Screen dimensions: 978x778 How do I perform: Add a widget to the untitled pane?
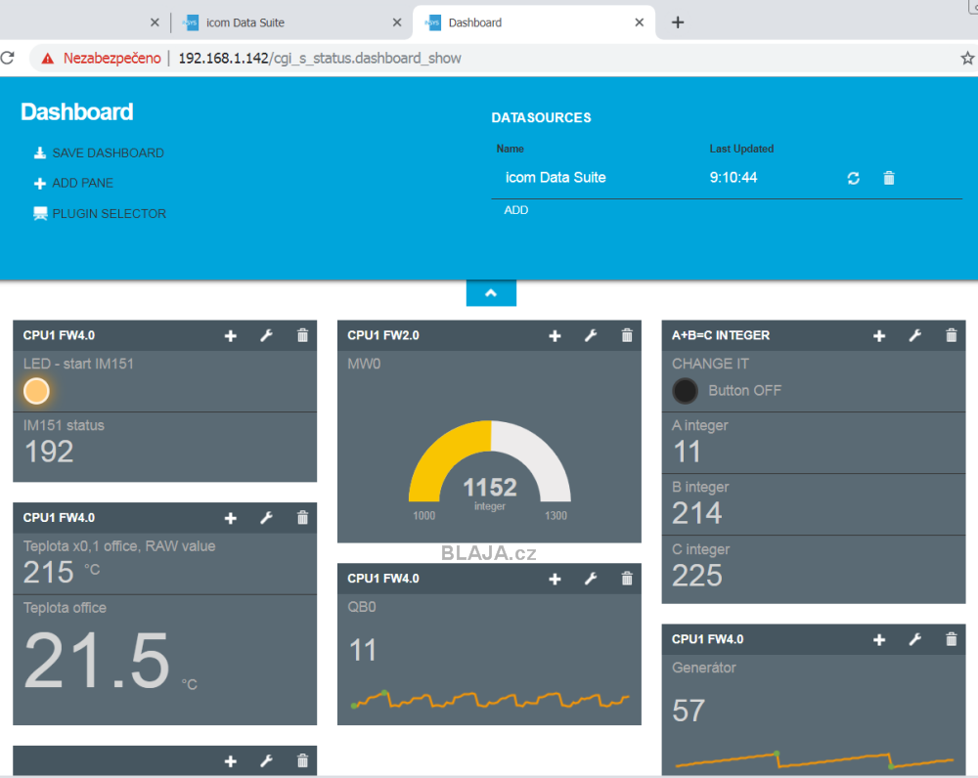(x=231, y=761)
